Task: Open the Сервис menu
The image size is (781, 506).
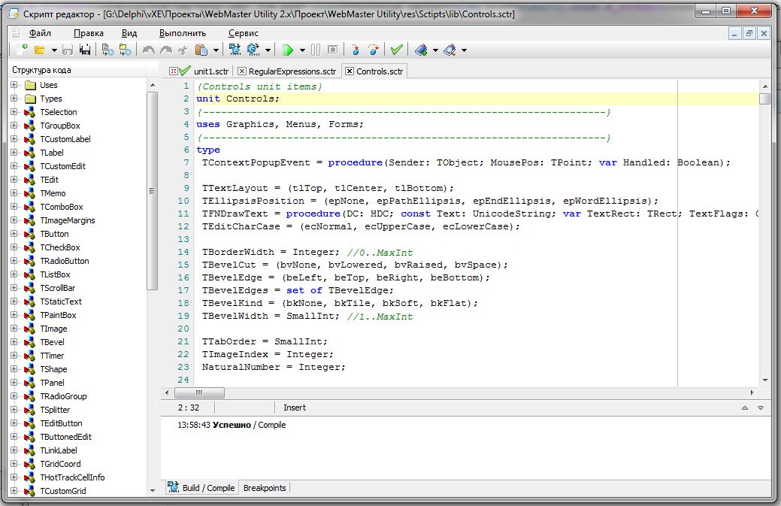Action: tap(243, 33)
